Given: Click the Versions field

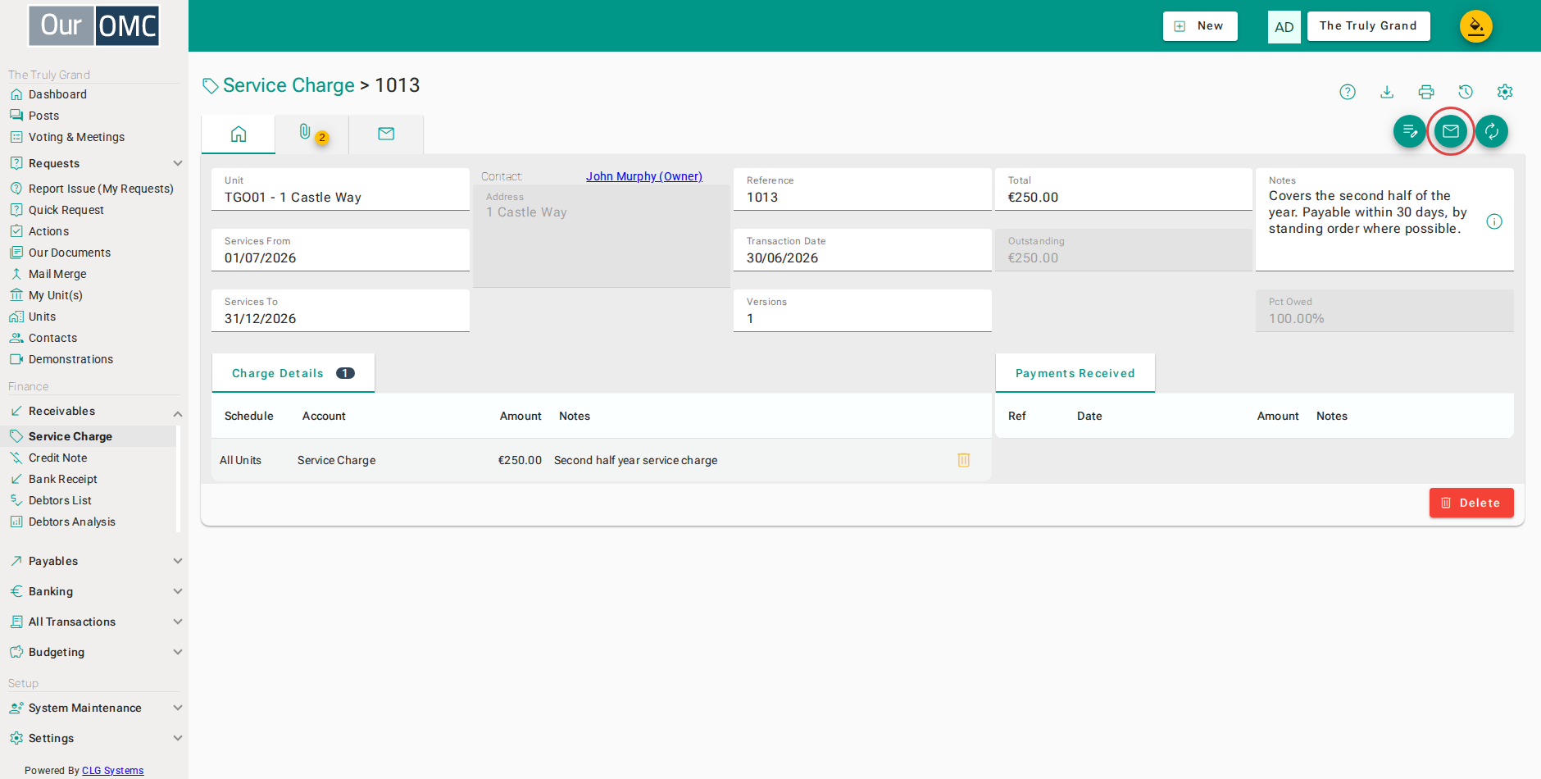Looking at the screenshot, I should point(862,311).
